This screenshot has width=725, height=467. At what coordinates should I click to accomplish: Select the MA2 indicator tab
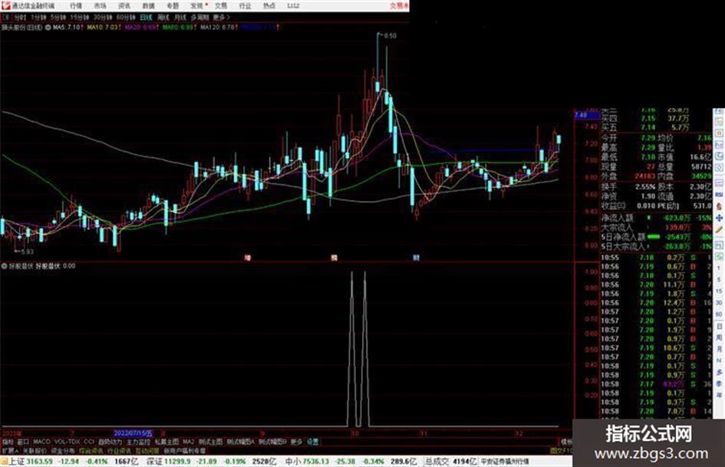pyautogui.click(x=188, y=442)
